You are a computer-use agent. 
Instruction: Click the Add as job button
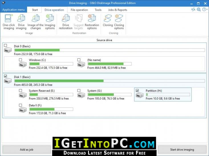click(27, 149)
